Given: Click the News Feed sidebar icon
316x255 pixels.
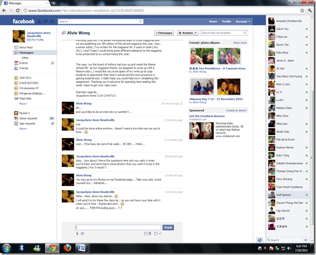Looking at the screenshot, I should (x=16, y=47).
